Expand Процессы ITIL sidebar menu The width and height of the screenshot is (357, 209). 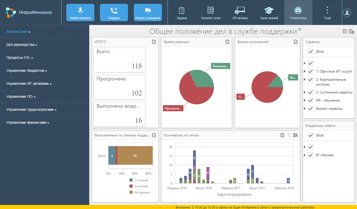point(20,58)
